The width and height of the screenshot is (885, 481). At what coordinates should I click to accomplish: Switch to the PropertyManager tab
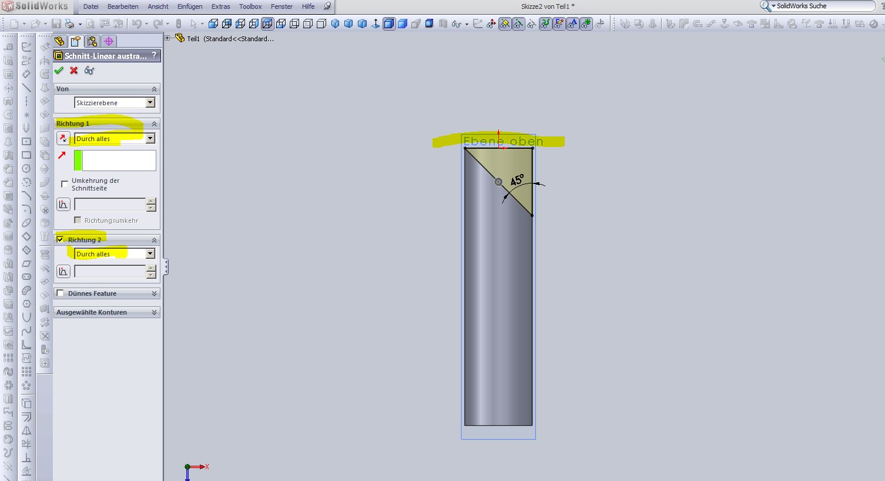[76, 41]
